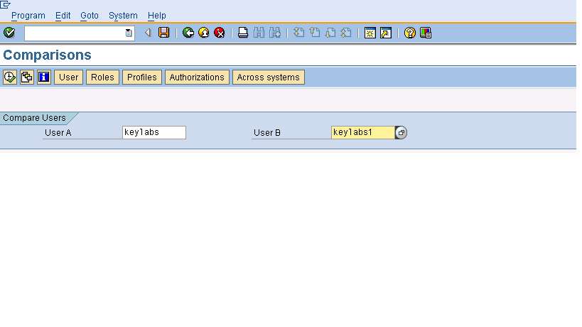Click the Print icon
582x327 pixels.
point(243,33)
